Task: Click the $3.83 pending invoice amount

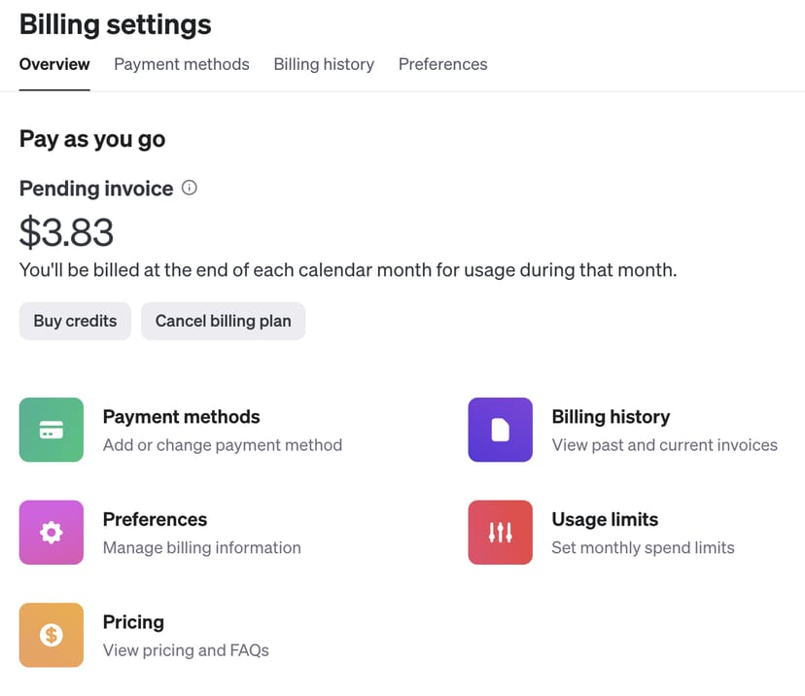Action: tap(66, 232)
